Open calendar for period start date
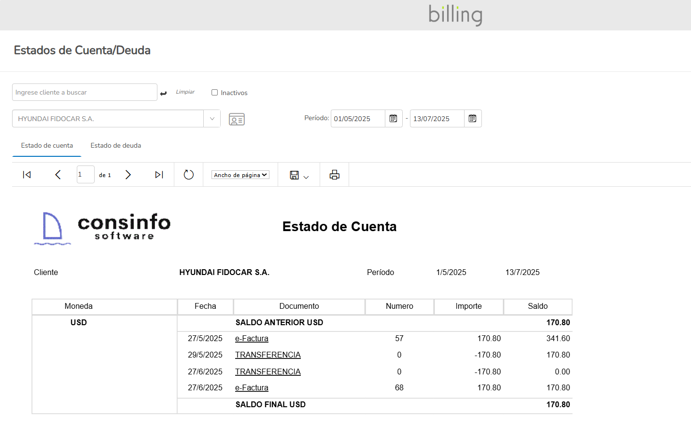691x427 pixels. [x=393, y=119]
